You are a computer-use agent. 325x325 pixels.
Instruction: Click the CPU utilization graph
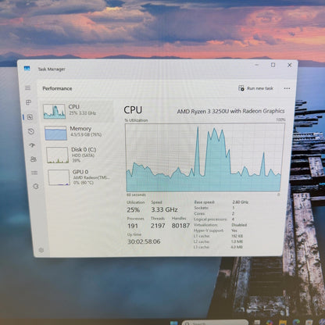pyautogui.click(x=205, y=158)
